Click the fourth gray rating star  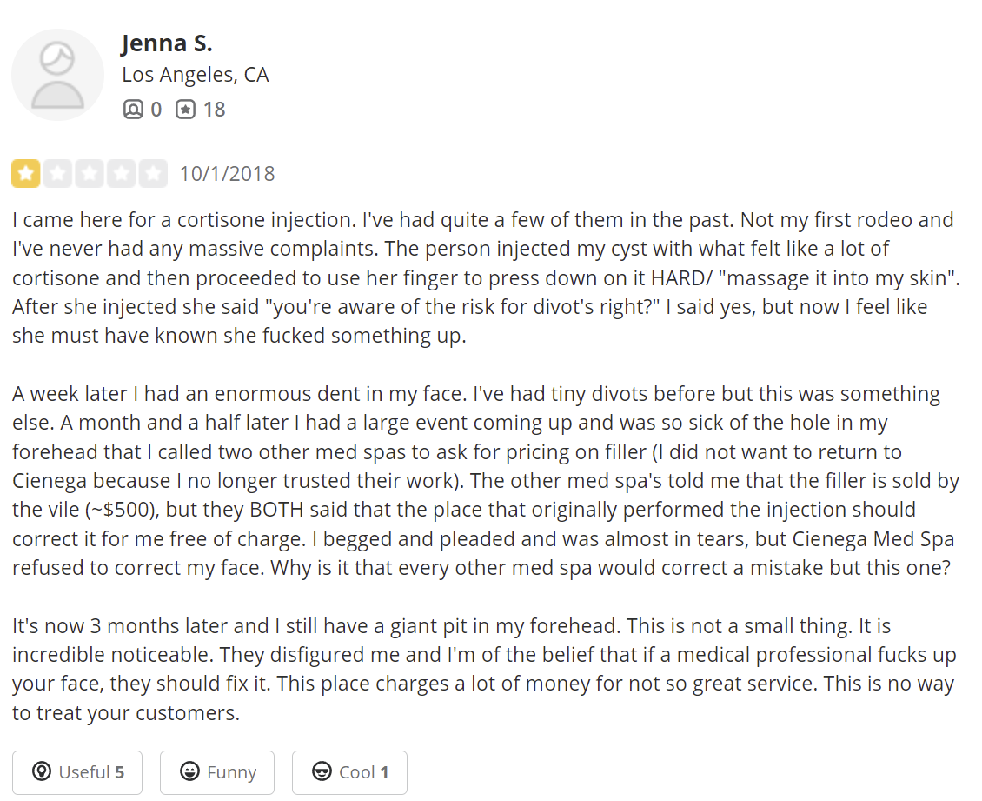(122, 174)
